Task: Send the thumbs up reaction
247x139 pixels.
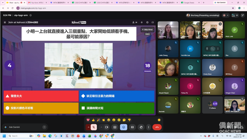Action: coord(93,120)
